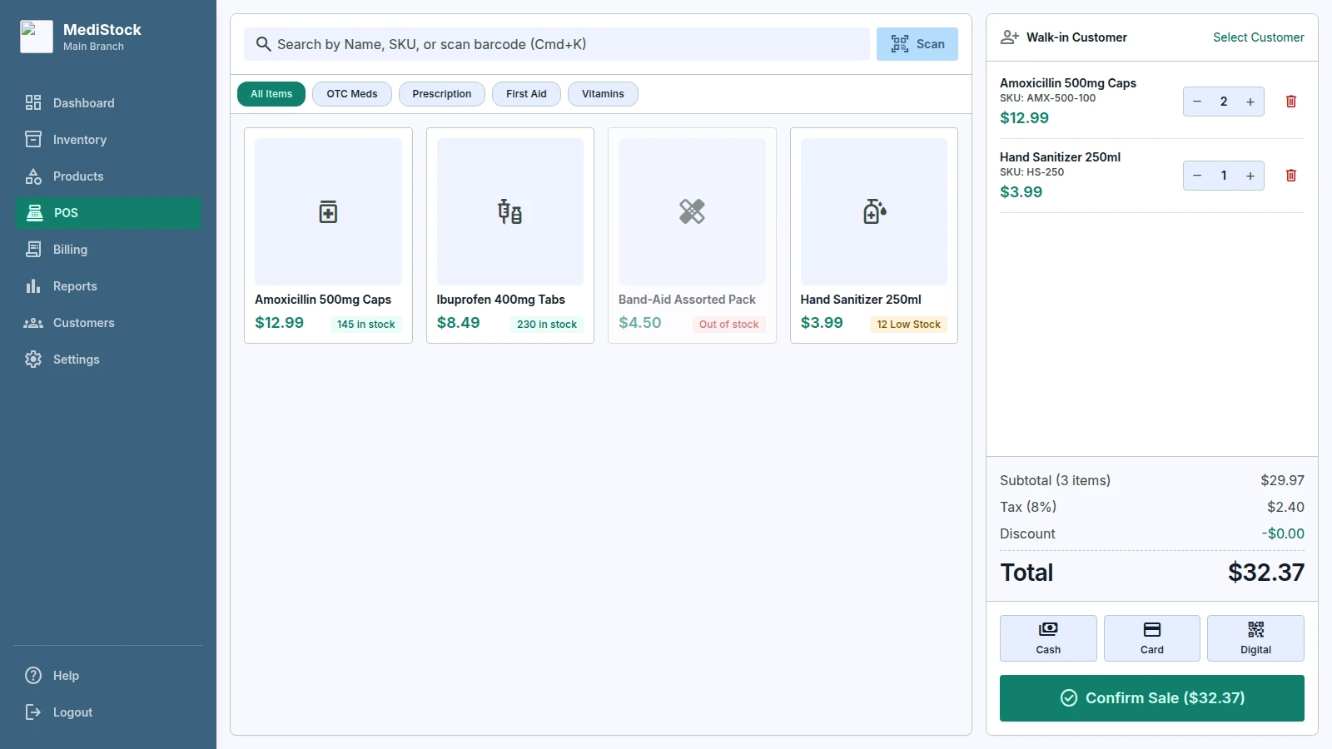Increase Amoxicillin quantity with plus button
The image size is (1332, 749).
pyautogui.click(x=1250, y=102)
